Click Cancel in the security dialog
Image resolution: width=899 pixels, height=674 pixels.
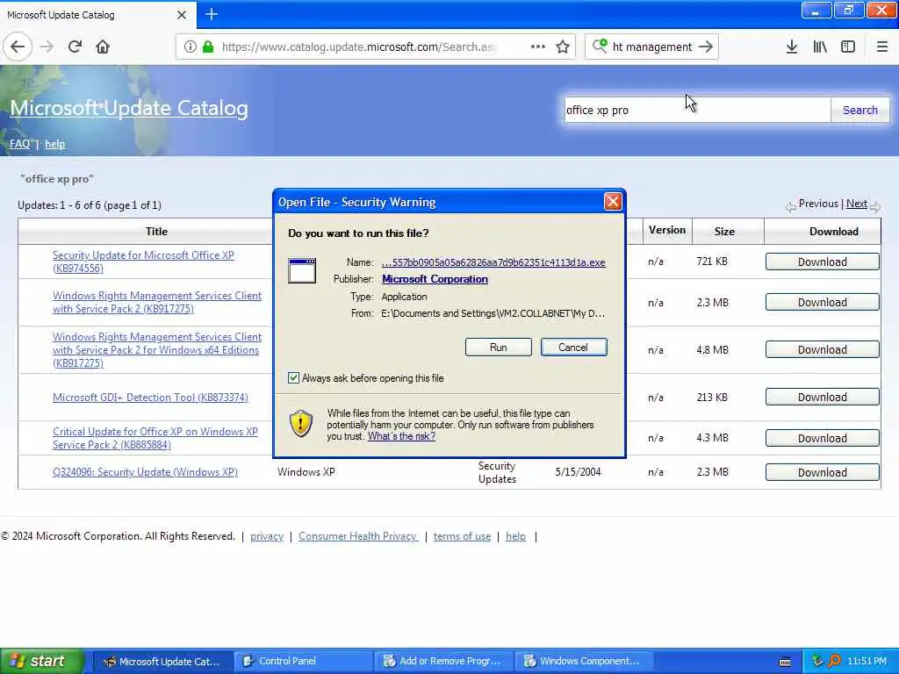573,348
